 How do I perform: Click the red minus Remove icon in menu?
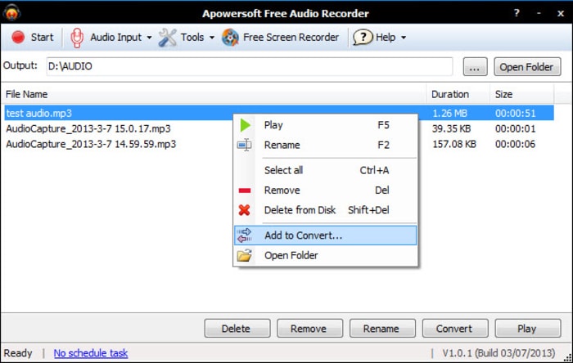point(245,190)
